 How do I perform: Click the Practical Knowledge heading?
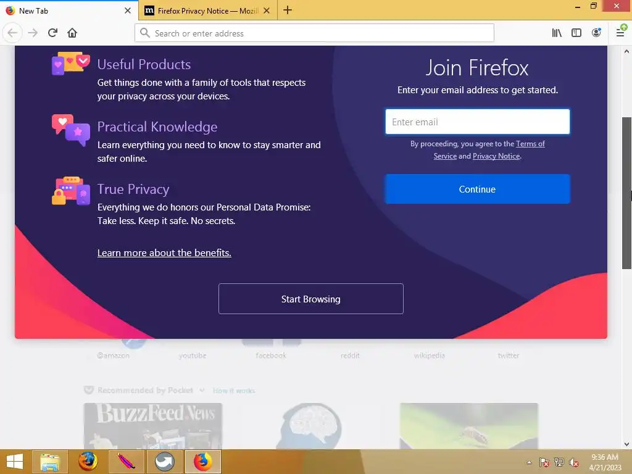(157, 127)
